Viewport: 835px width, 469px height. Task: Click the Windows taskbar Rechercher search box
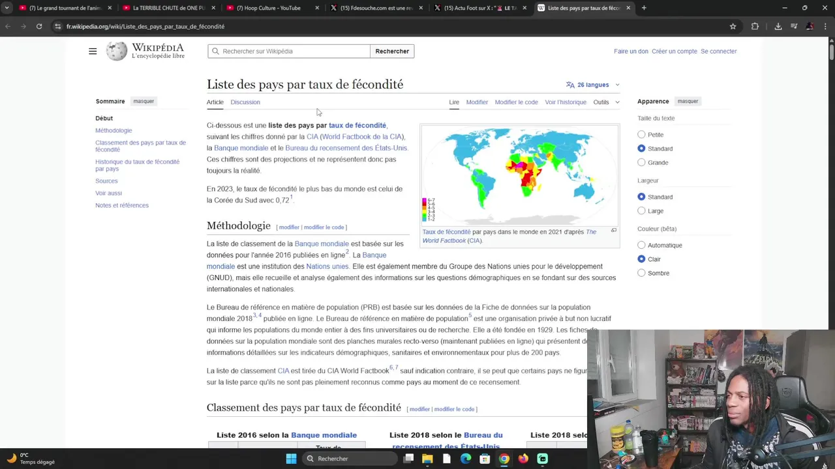tap(350, 459)
